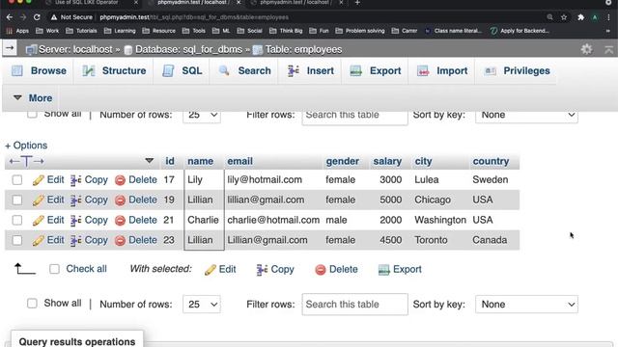Tick the Check all checkbox

(54, 269)
